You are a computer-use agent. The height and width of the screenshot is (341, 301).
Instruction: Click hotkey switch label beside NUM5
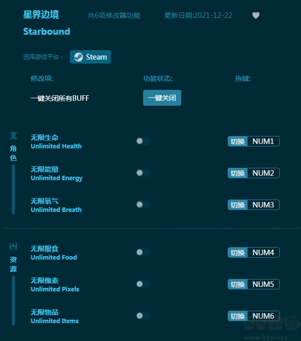pos(238,284)
